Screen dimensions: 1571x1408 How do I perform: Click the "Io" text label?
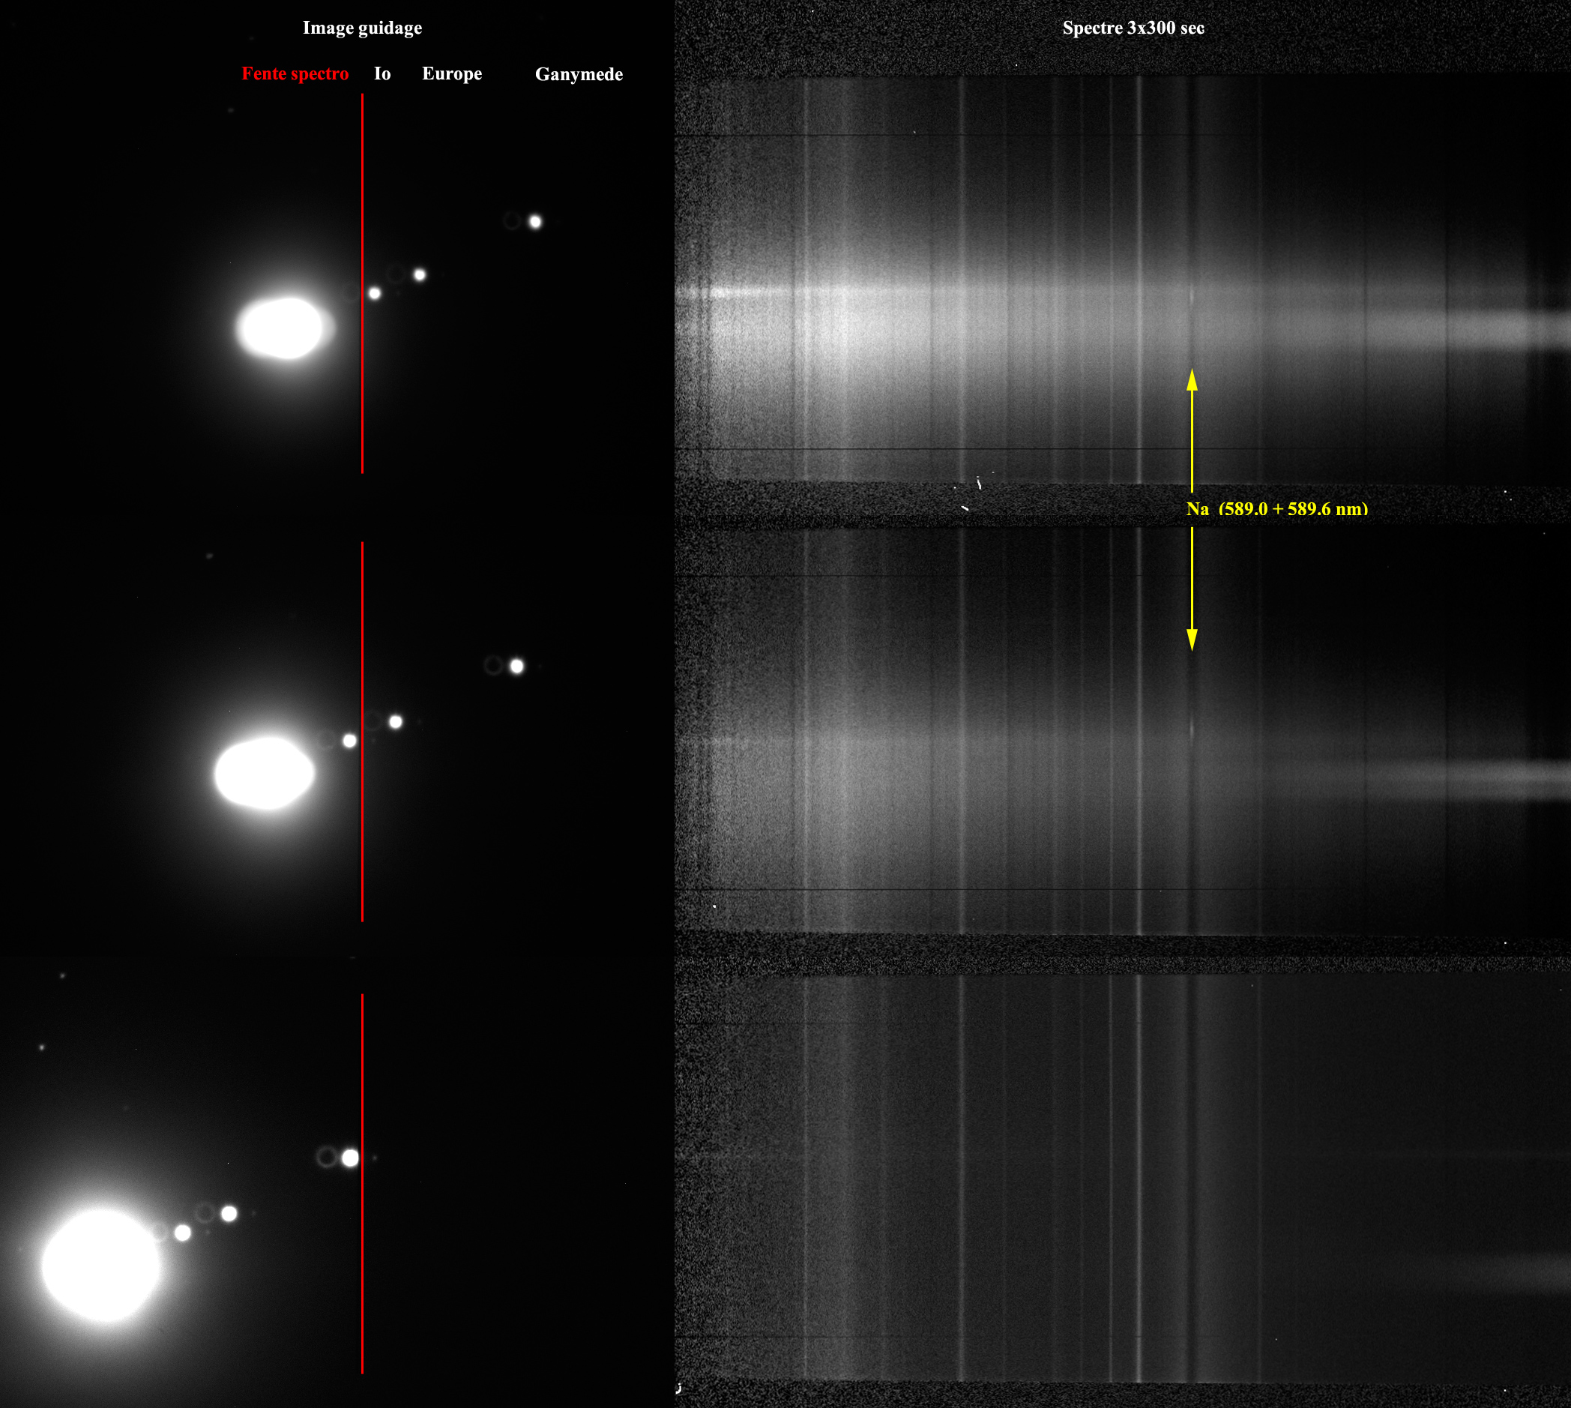[382, 73]
